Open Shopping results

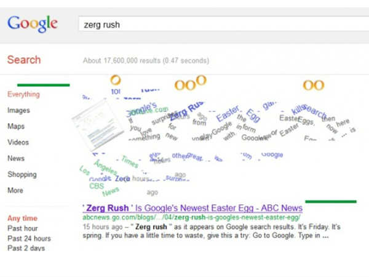coord(22,174)
